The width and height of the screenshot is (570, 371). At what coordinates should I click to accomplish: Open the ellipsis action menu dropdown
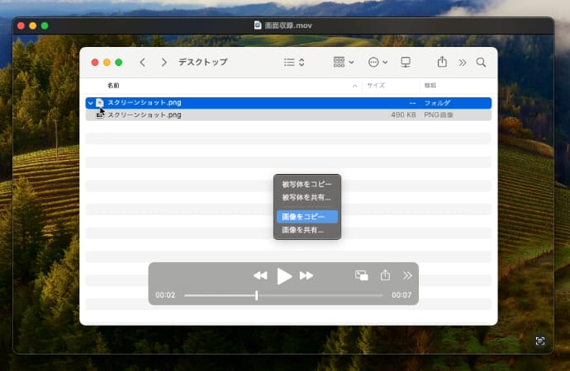pos(378,62)
